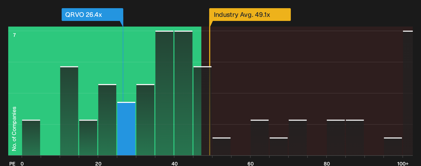Screen dimensions: 421x166
Task: Click the x-axis label 20
Action: (98, 164)
